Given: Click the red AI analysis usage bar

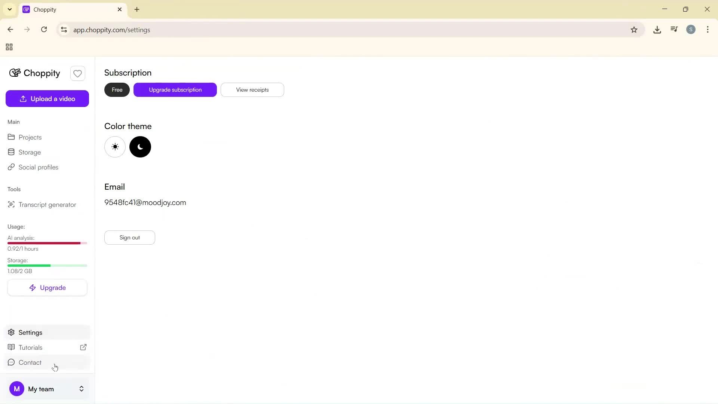Looking at the screenshot, I should [45, 243].
